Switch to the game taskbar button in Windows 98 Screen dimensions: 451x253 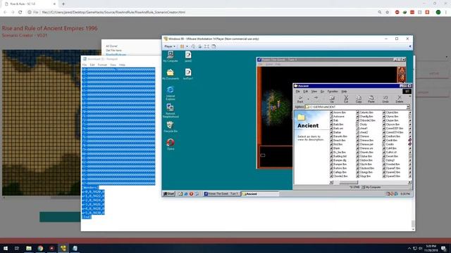point(221,194)
